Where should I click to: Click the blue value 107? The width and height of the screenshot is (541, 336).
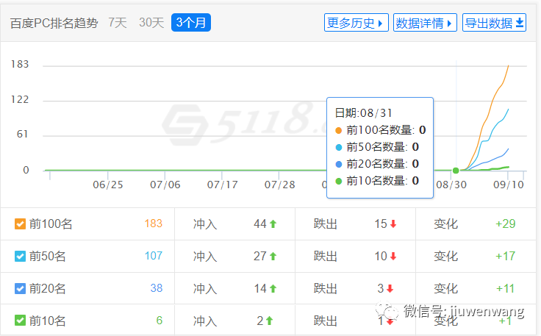click(x=153, y=256)
